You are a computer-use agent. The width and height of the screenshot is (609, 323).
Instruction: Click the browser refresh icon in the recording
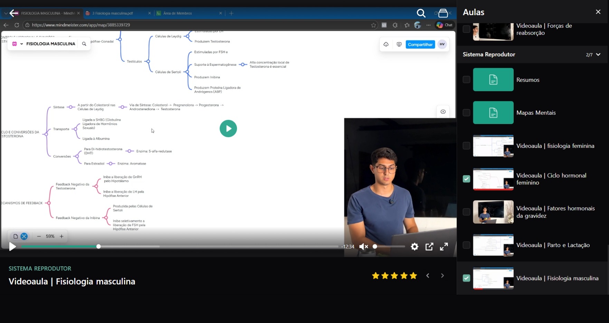[17, 25]
